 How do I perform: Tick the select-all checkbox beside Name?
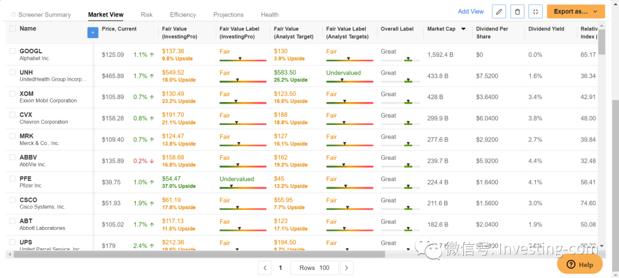(13, 29)
